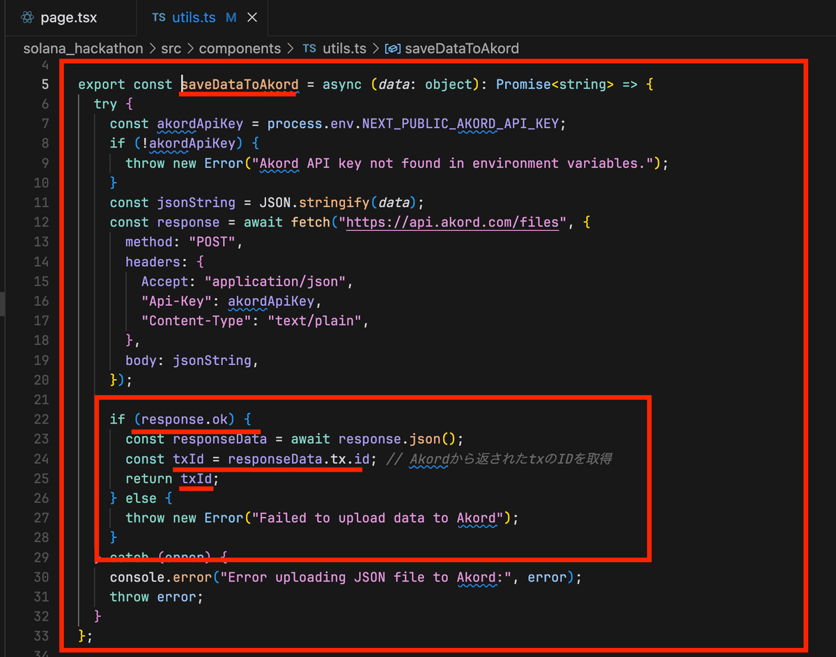Click line number 5 in gutter
The height and width of the screenshot is (657, 836).
pos(45,84)
